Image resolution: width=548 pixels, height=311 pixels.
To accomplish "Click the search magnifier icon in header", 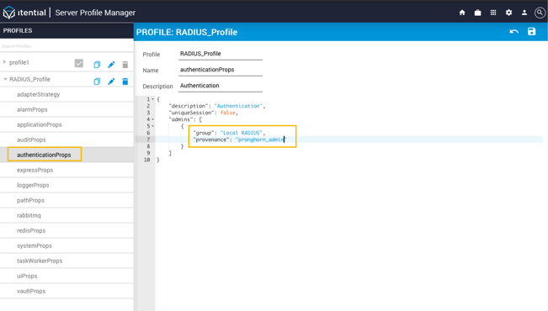I will (540, 13).
